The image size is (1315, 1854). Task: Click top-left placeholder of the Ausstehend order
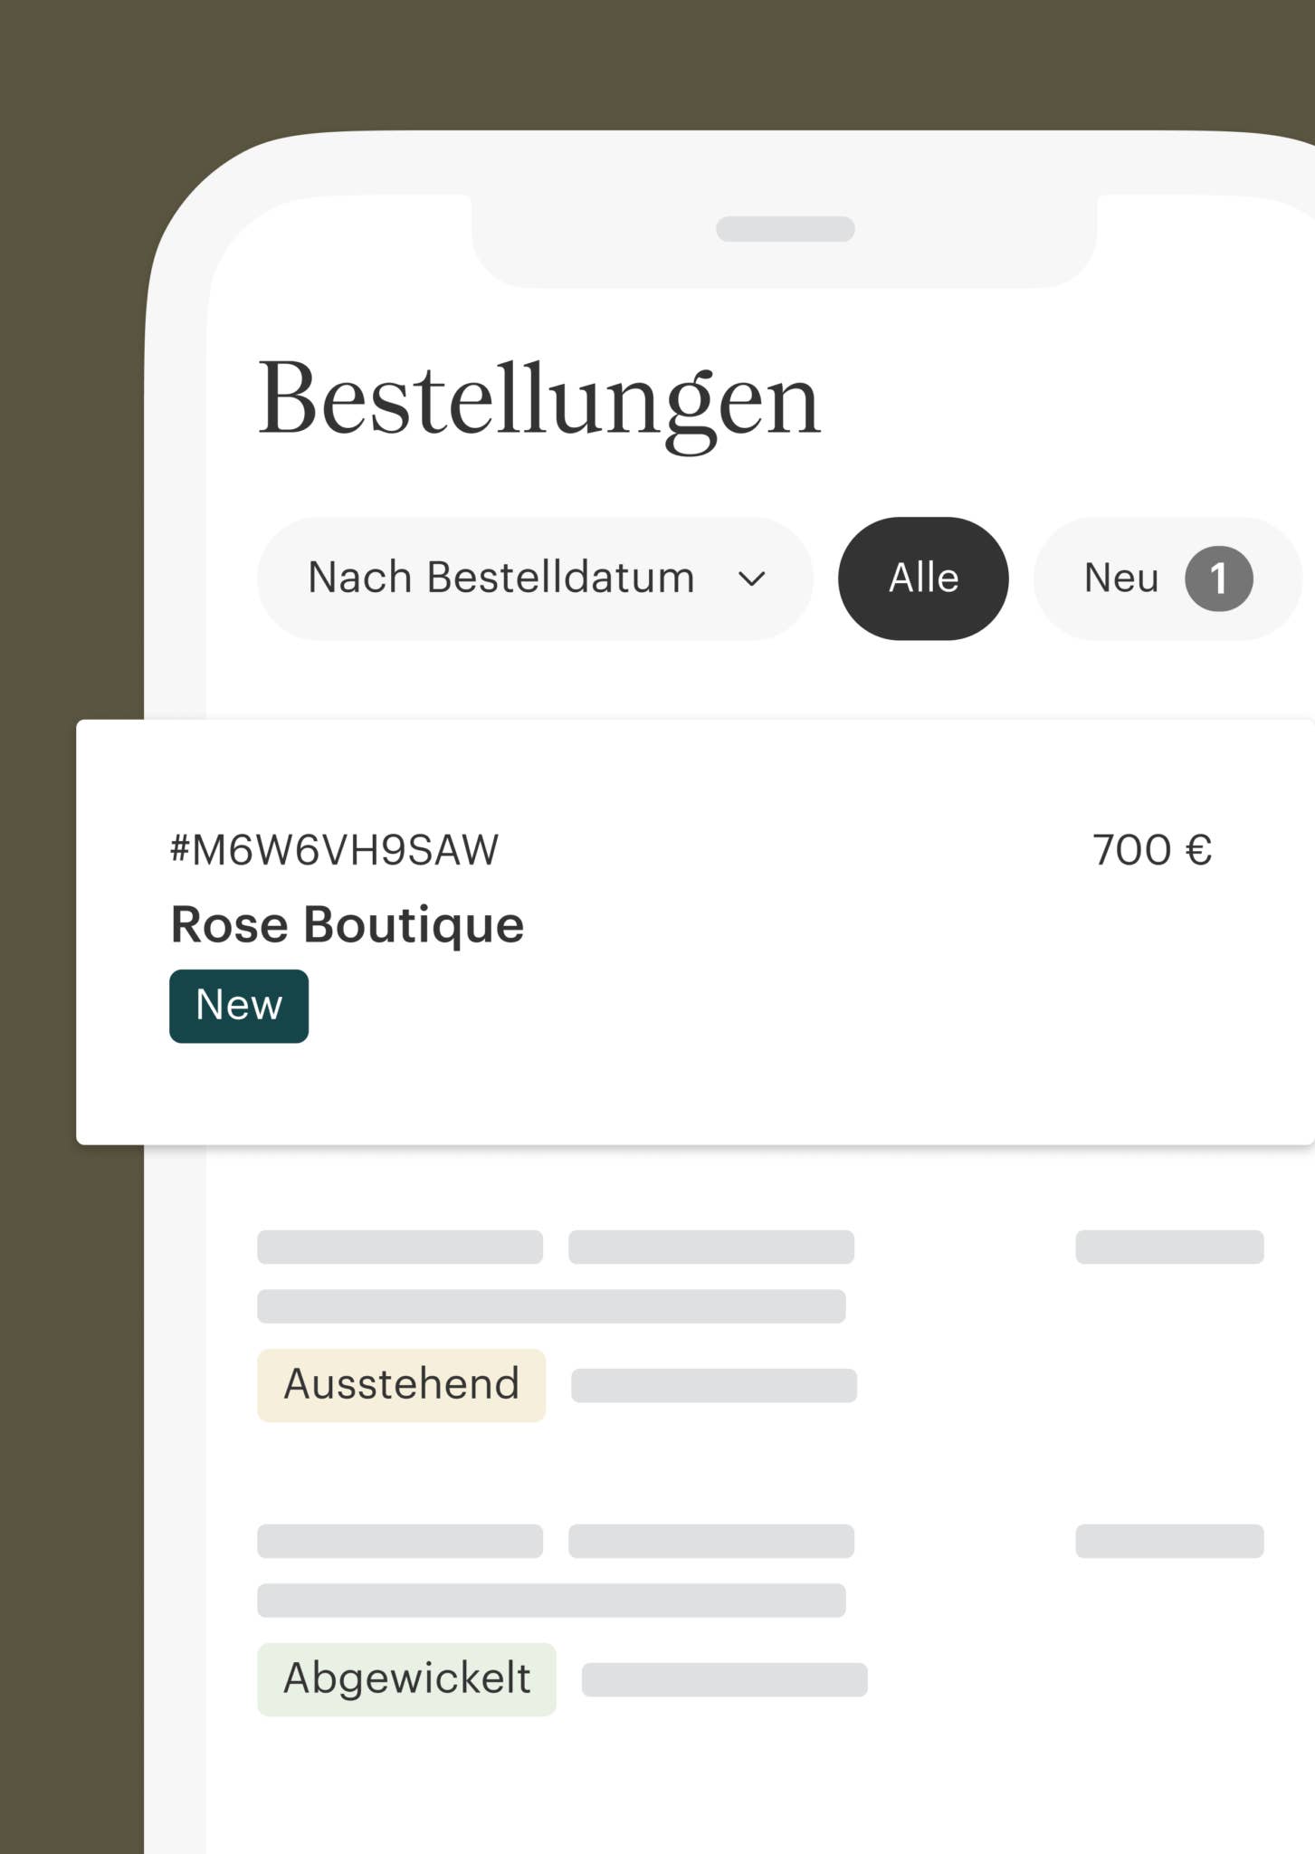399,1247
